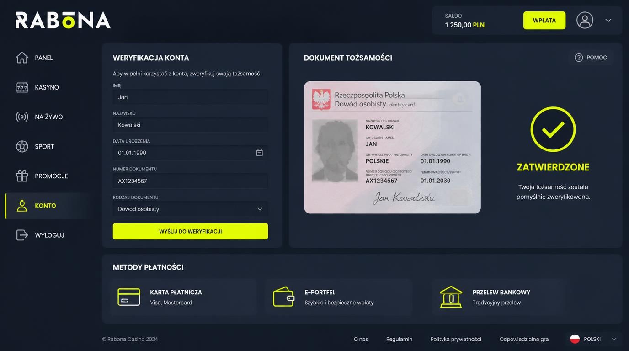Open the Sport section label
Image resolution: width=629 pixels, height=351 pixels.
pos(44,146)
